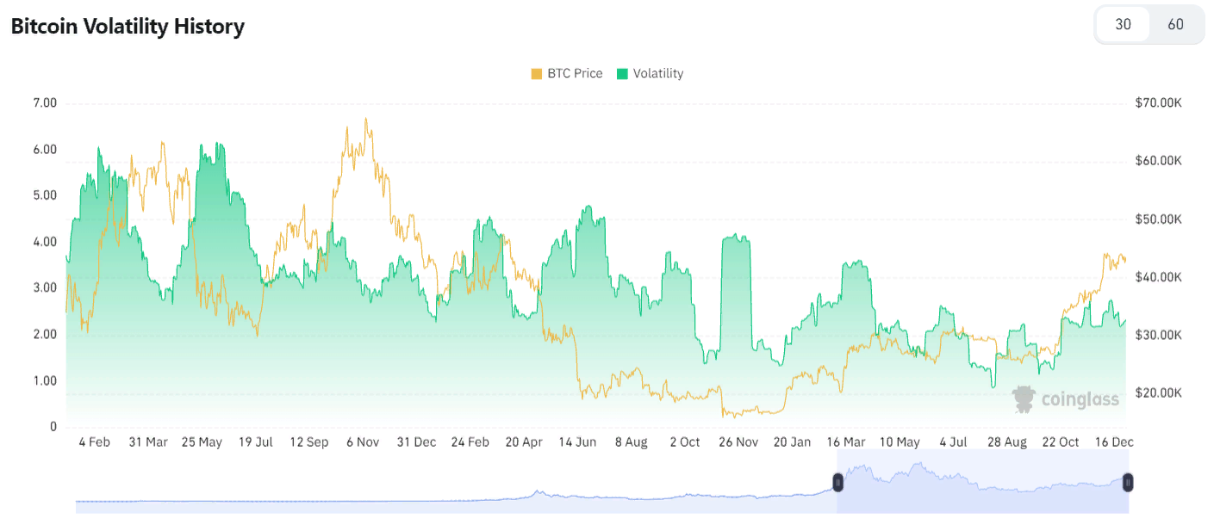Click the coinglass mascot logo icon
Screen dimensions: 1214x531
click(x=1024, y=398)
